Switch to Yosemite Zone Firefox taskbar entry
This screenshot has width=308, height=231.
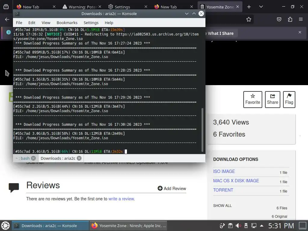[128, 226]
